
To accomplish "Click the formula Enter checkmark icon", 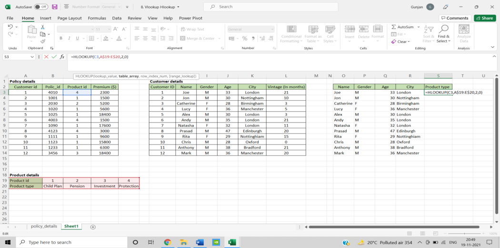I will click(x=54, y=57).
